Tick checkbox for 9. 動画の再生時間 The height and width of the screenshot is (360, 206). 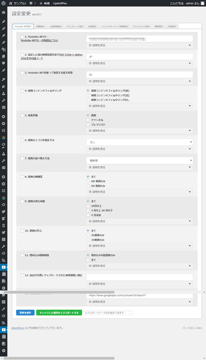(22, 201)
